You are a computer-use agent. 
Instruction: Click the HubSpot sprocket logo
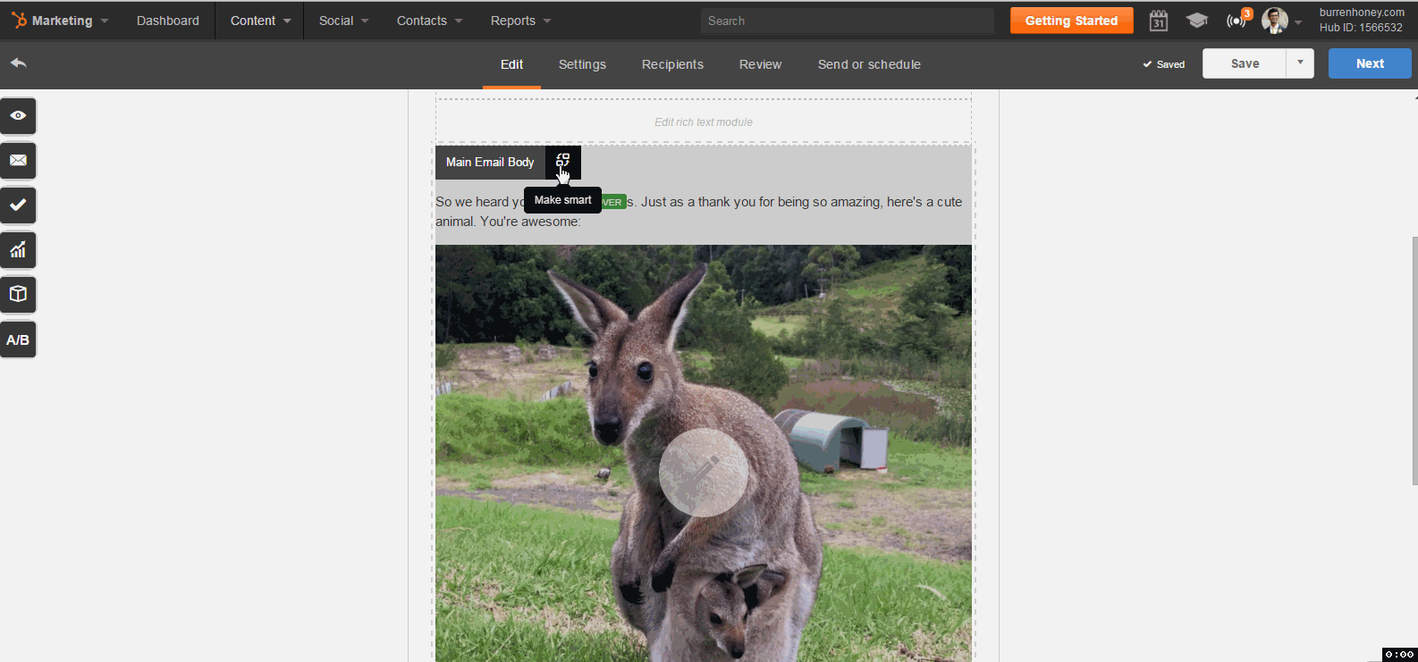tap(19, 21)
